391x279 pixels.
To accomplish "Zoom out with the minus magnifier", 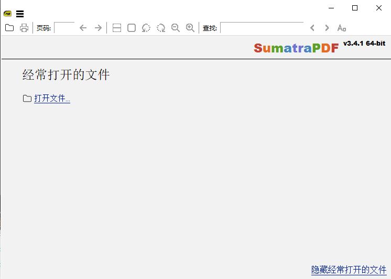I will click(176, 28).
